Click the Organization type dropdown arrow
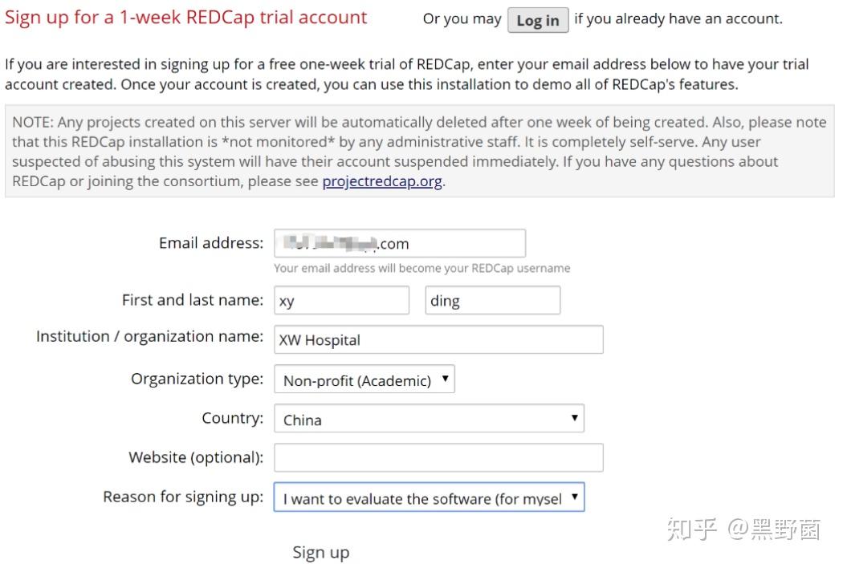This screenshot has height=564, width=843. coord(446,378)
